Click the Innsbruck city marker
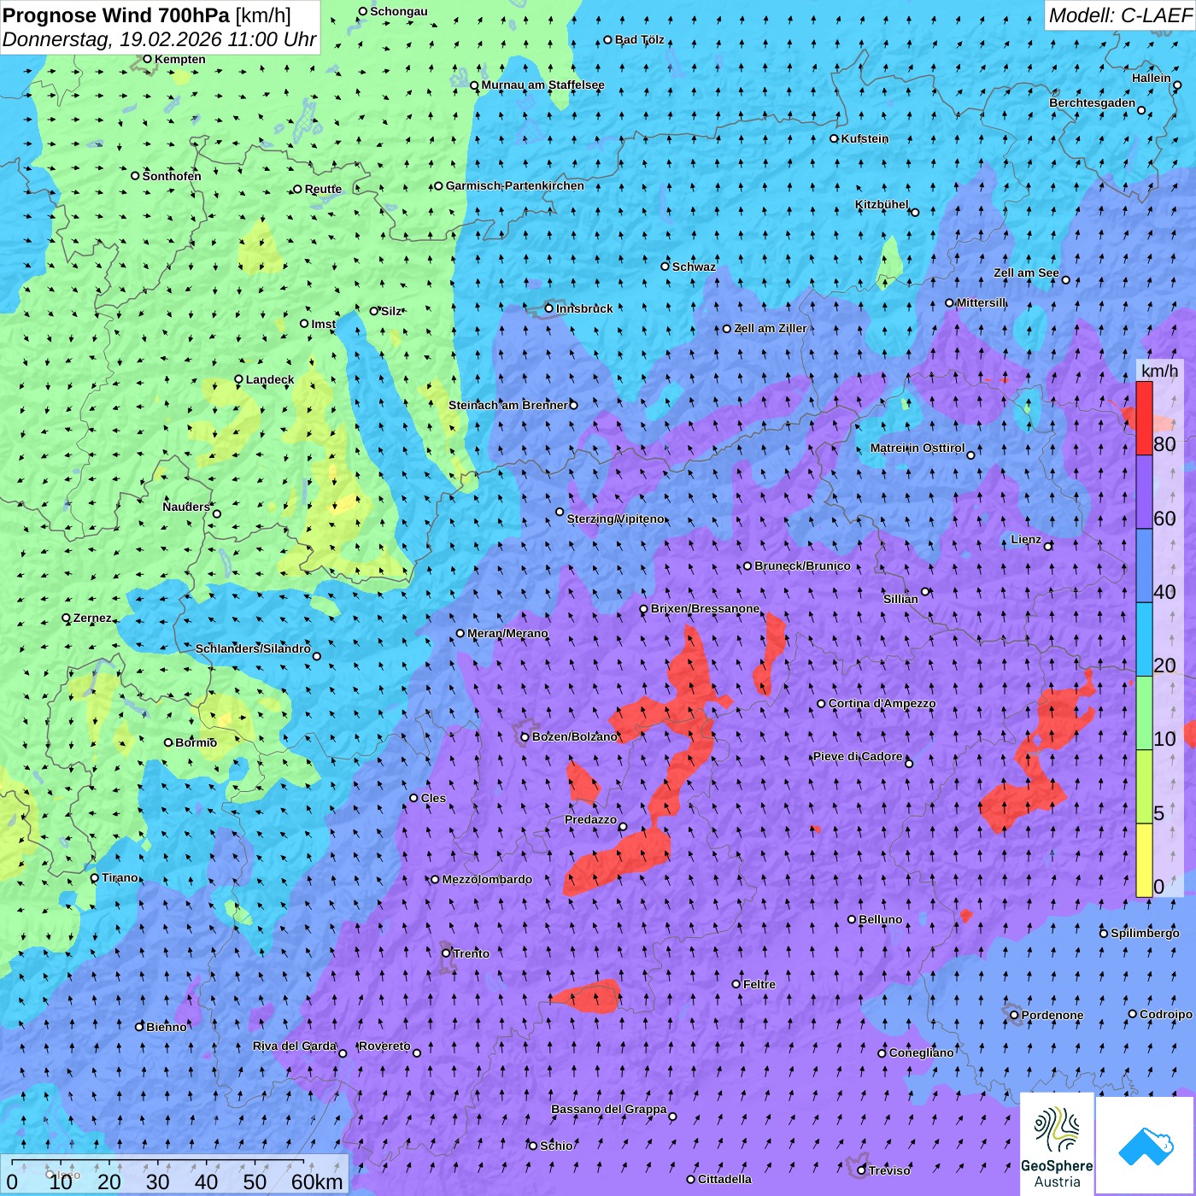The image size is (1196, 1196). pyautogui.click(x=549, y=308)
